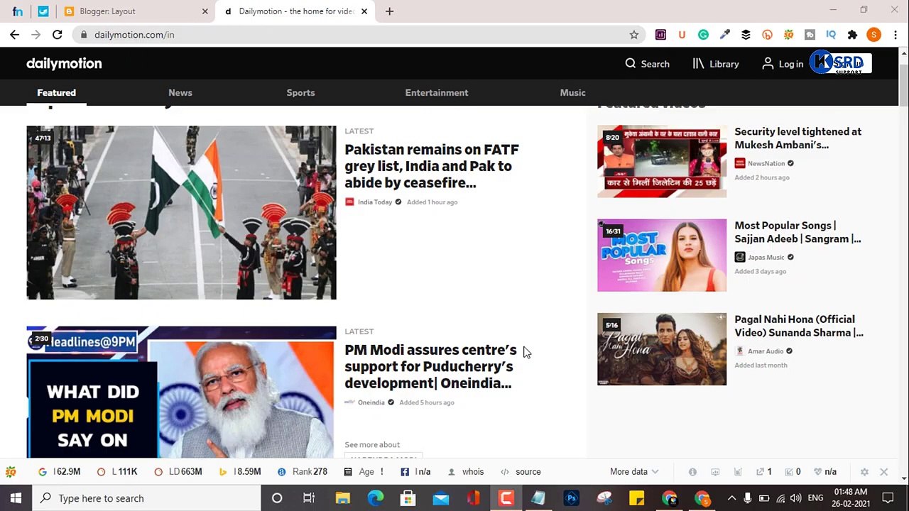Switch to the Featured tab
Viewport: 909px width, 511px height.
(57, 93)
